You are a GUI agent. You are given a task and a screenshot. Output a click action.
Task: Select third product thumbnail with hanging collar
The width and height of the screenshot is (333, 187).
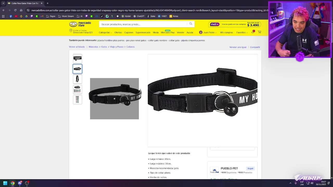(x=78, y=79)
